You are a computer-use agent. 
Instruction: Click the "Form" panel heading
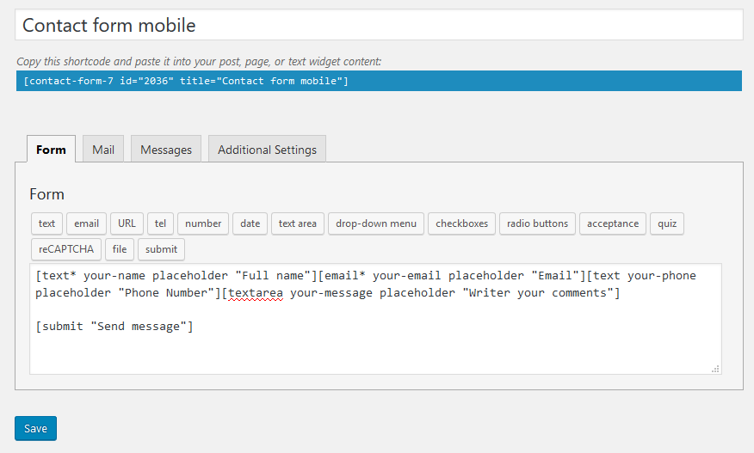click(46, 194)
